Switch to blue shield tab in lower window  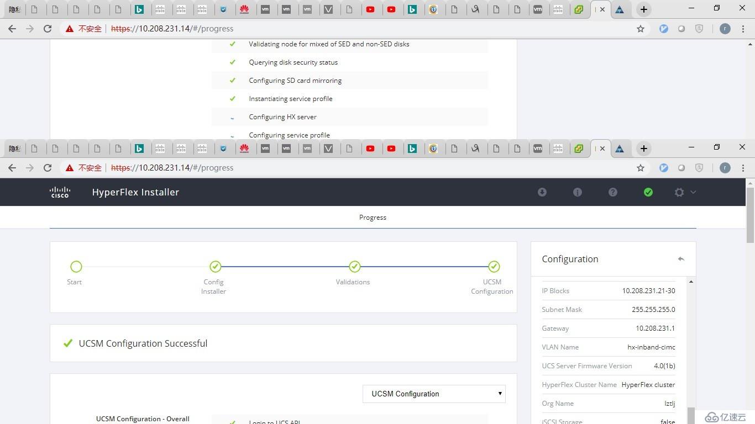(x=223, y=149)
